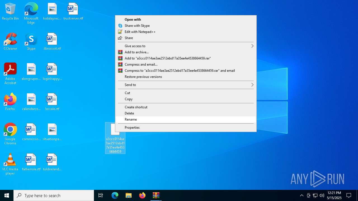
Task: Open Adobe Acrobat desktop shortcut
Action: (10, 74)
